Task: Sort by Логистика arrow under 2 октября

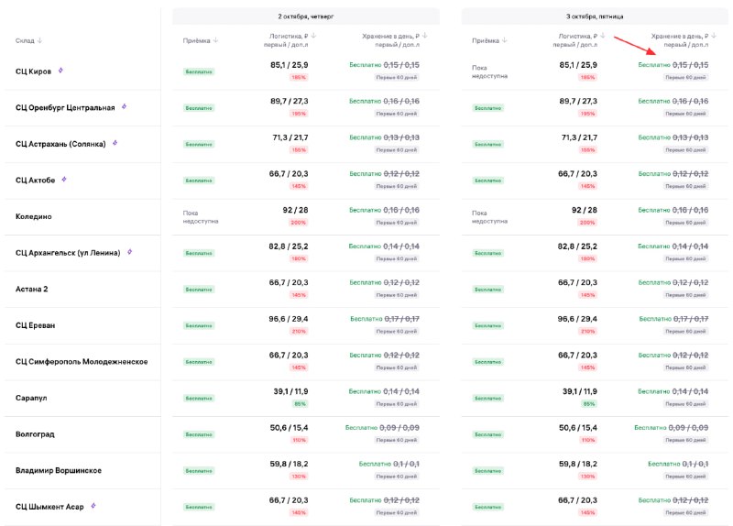Action: (313, 36)
